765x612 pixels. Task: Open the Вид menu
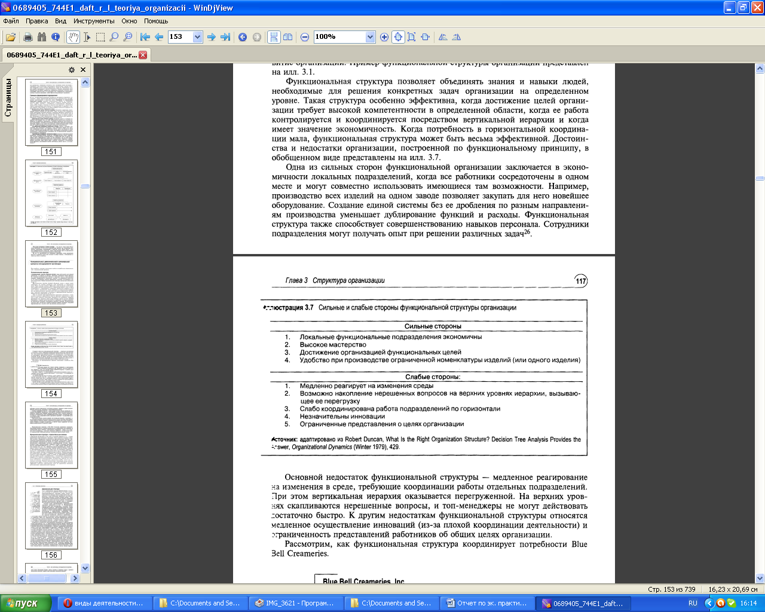(61, 21)
